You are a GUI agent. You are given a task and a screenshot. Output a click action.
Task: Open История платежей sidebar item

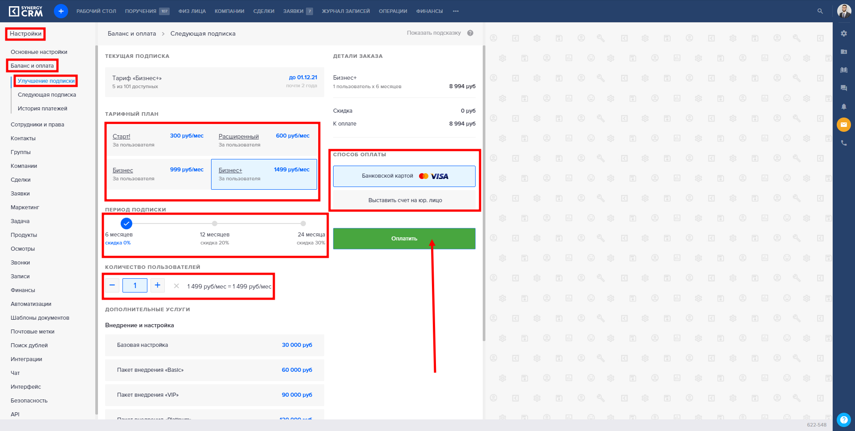[42, 109]
